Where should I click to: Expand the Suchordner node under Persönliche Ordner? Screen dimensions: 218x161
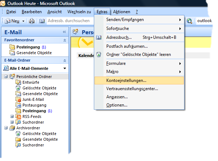point(12,122)
